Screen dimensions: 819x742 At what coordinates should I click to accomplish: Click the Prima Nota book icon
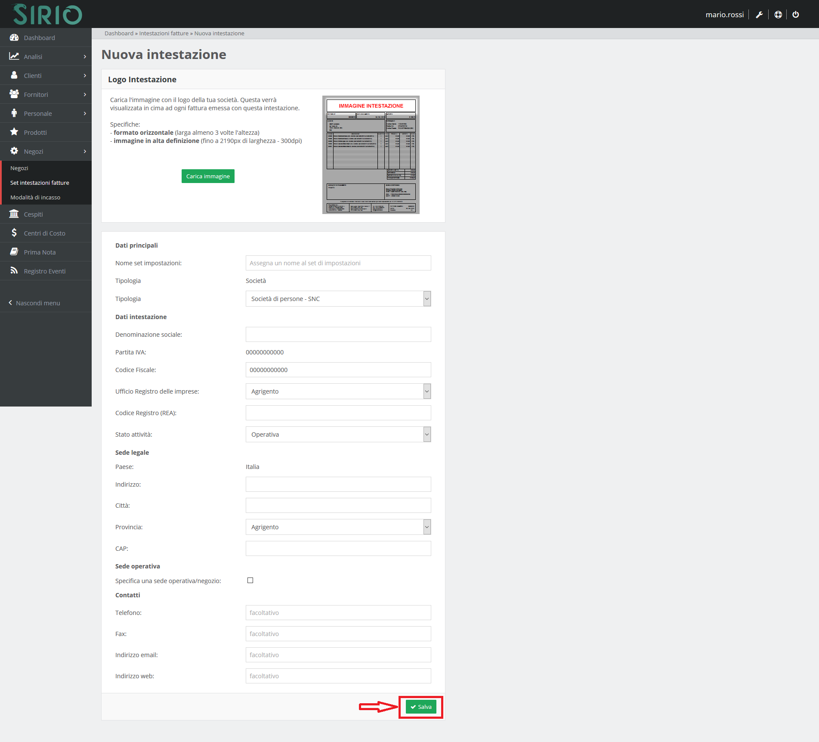(x=14, y=252)
